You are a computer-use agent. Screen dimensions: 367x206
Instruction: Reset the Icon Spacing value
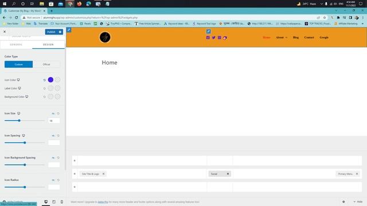pos(58,136)
